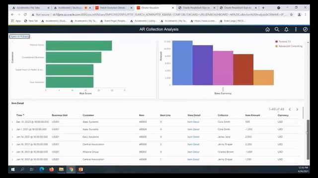
Task: Sort table by the Time column
Action: tap(20, 115)
